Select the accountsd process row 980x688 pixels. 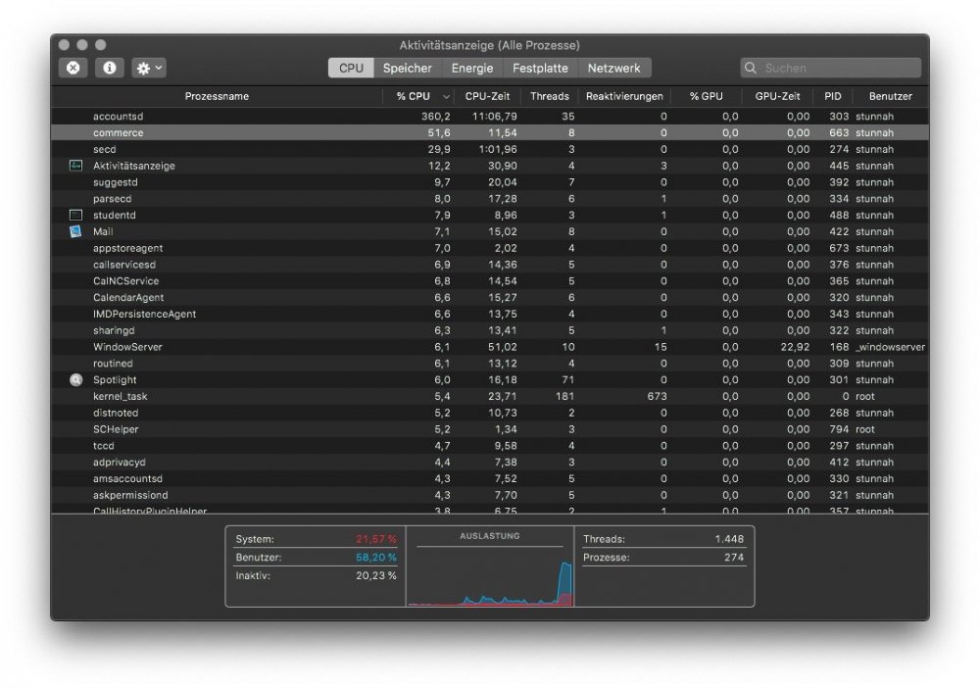pos(489,117)
